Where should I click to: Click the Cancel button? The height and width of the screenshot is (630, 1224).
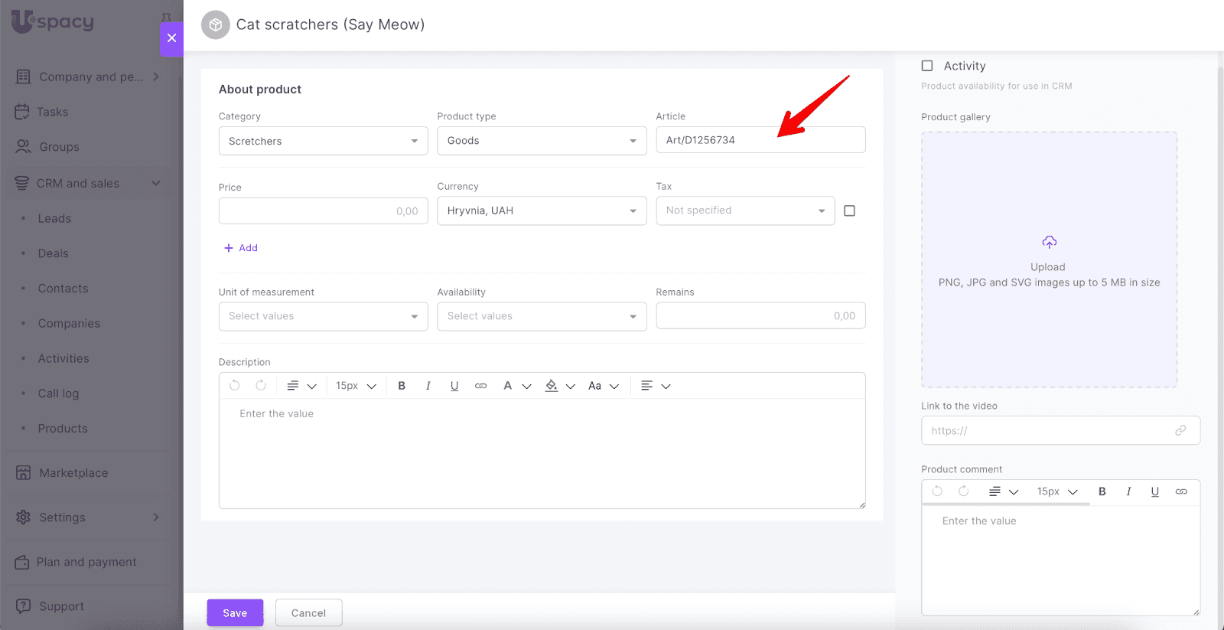pyautogui.click(x=308, y=613)
